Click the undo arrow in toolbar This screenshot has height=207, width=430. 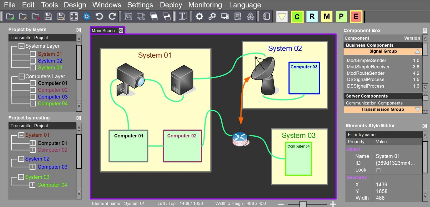point(99,17)
